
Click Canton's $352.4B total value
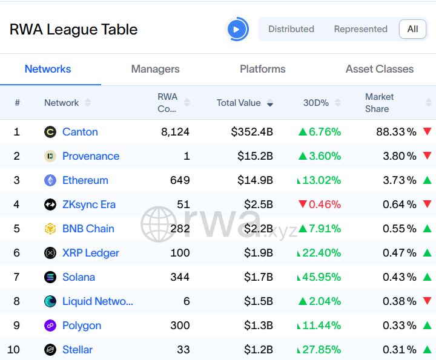[252, 132]
